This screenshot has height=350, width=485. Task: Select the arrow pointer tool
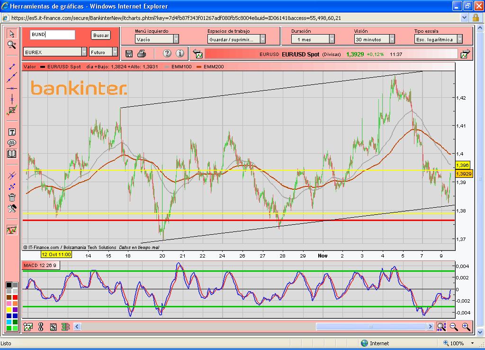click(12, 34)
